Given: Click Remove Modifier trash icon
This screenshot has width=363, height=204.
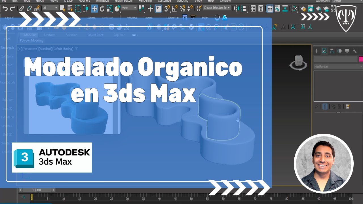Looking at the screenshot, I should (340, 107).
